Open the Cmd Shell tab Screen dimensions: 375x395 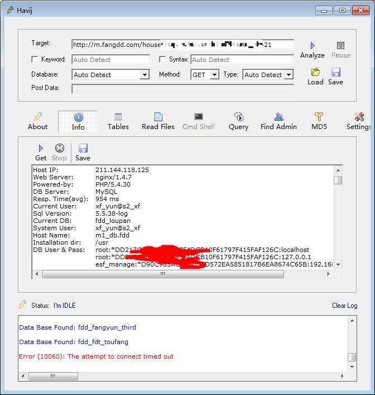tap(198, 121)
